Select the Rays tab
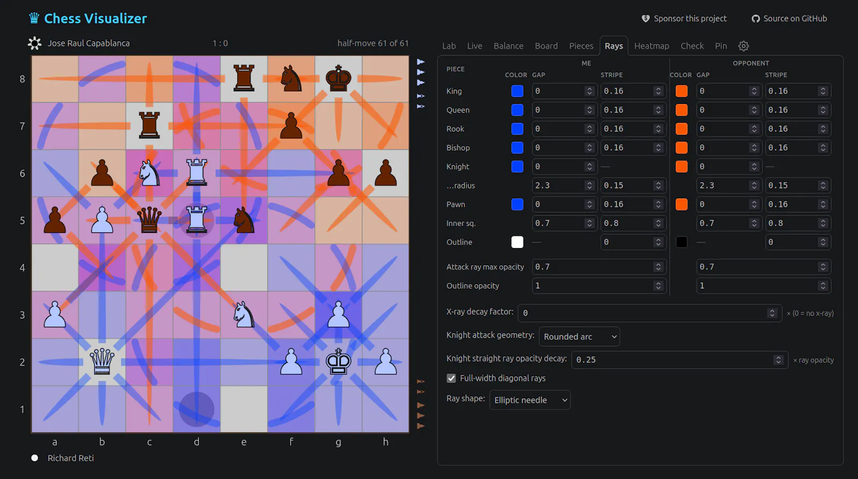 (614, 46)
